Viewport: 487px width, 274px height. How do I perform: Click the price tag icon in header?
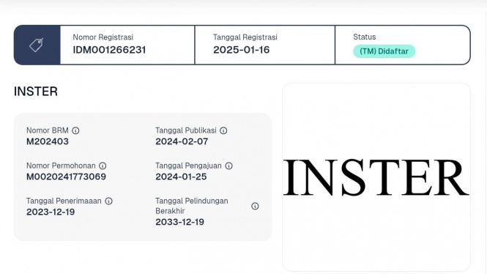point(37,45)
